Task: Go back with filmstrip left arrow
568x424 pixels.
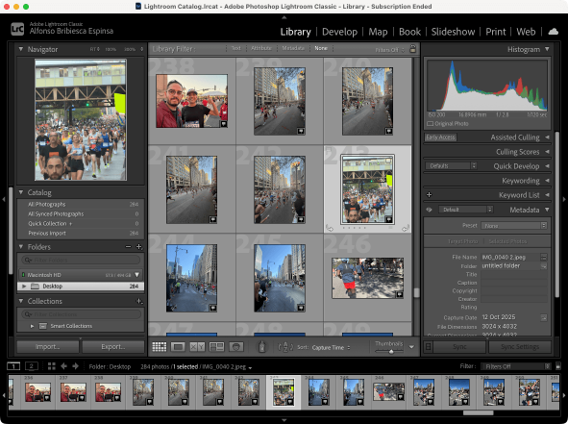Action: click(63, 366)
